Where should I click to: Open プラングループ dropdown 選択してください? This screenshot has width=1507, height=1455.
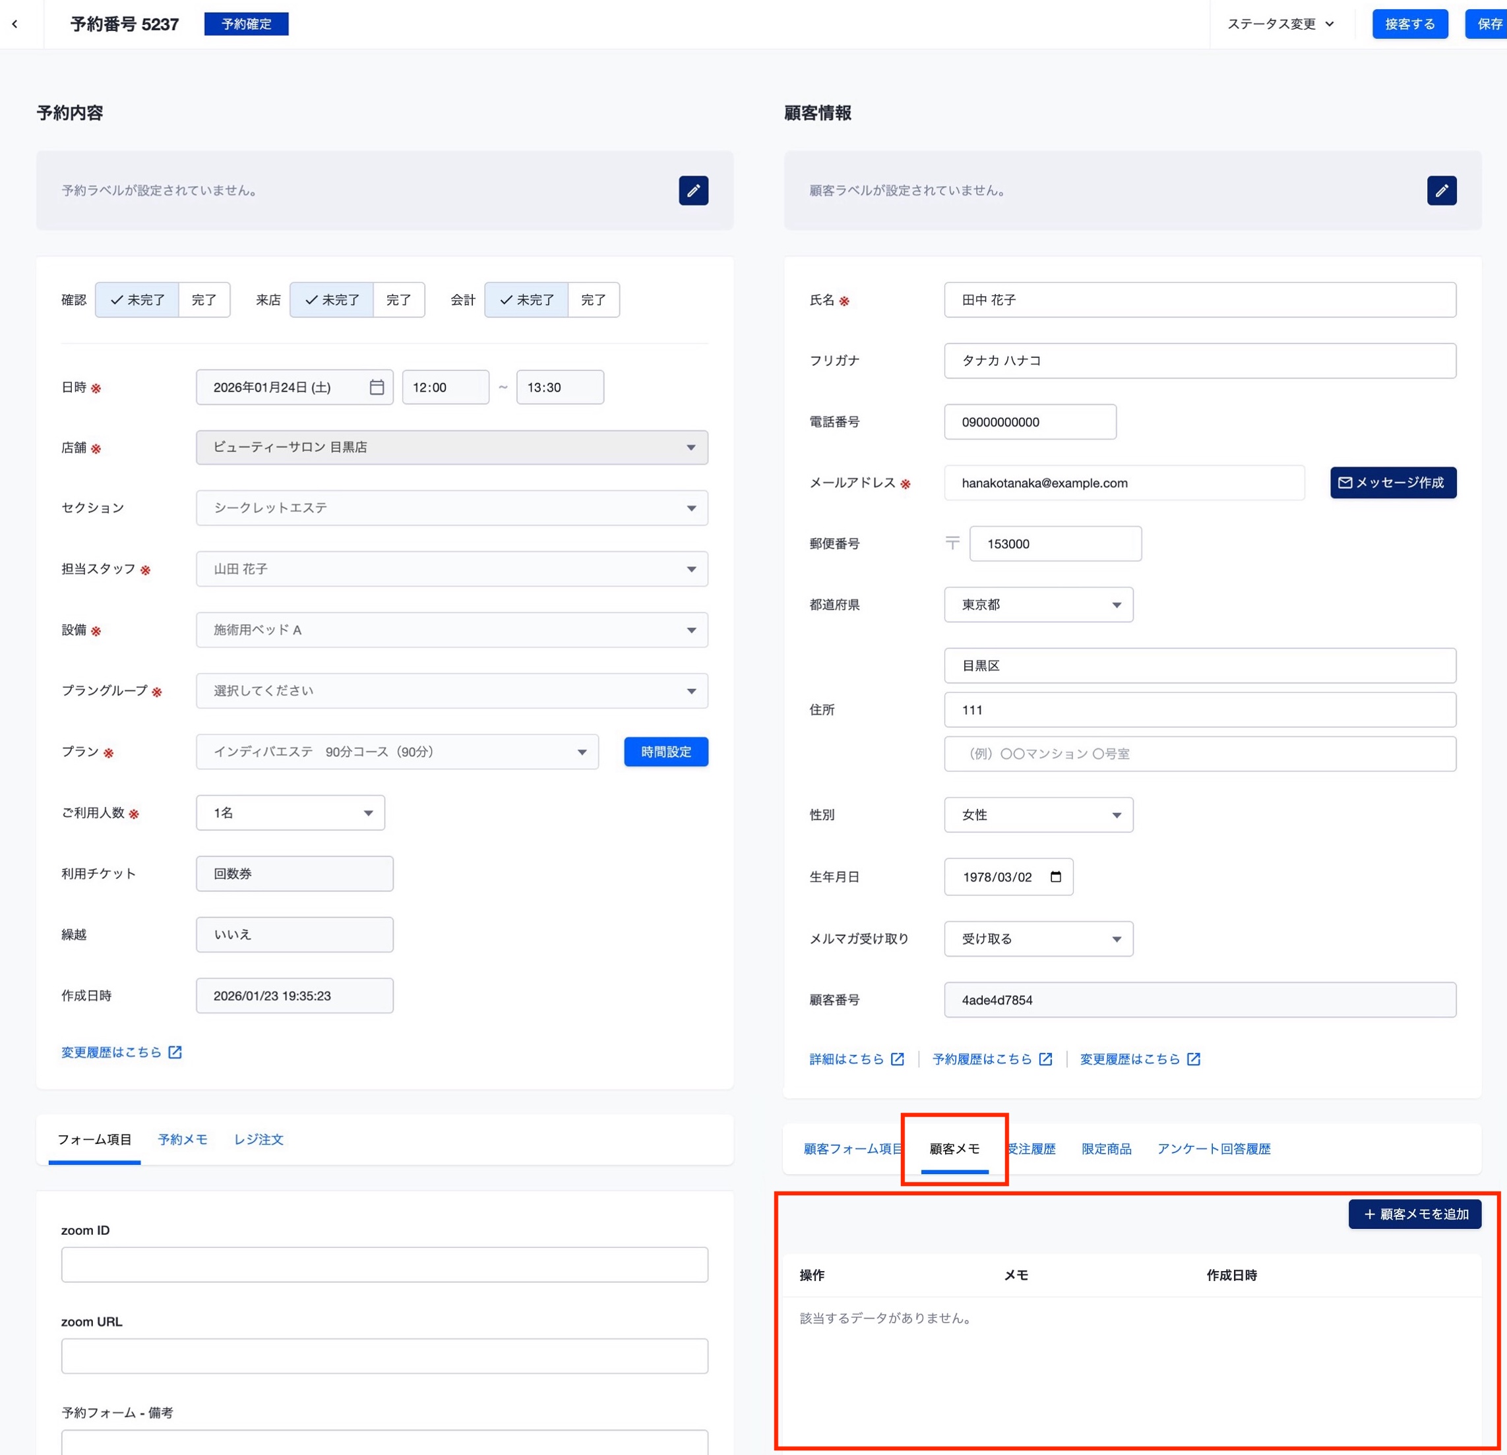click(x=452, y=690)
